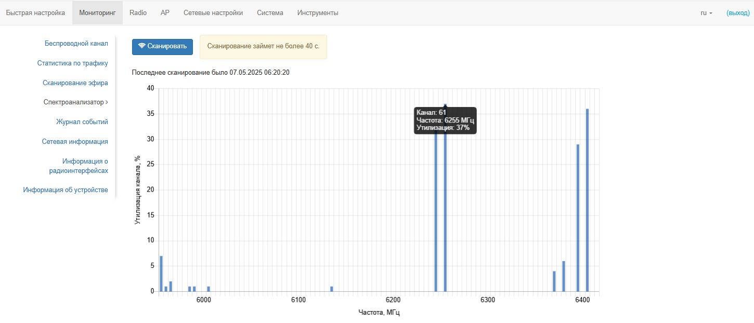This screenshot has height=323, width=754.
Task: View the Сетевая информация page
Action: pos(75,142)
